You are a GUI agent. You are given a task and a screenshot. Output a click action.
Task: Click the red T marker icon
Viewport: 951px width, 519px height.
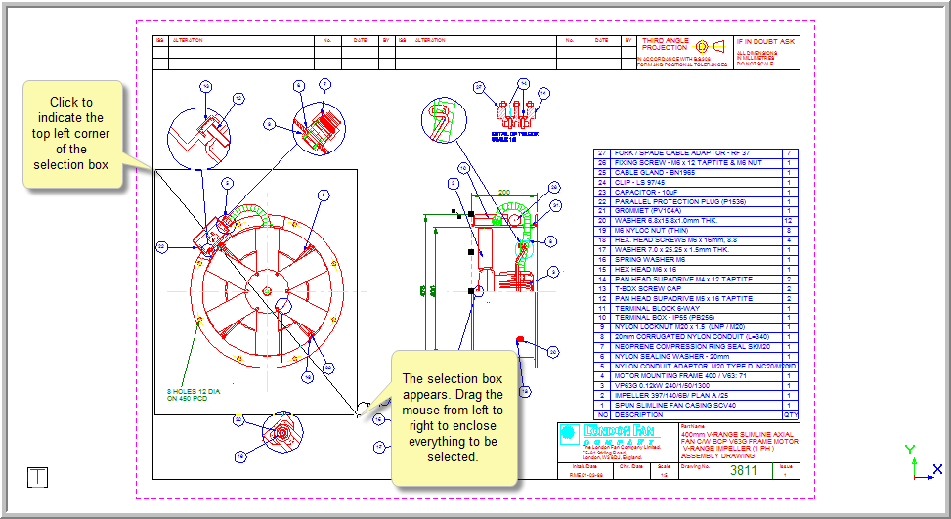pyautogui.click(x=38, y=477)
